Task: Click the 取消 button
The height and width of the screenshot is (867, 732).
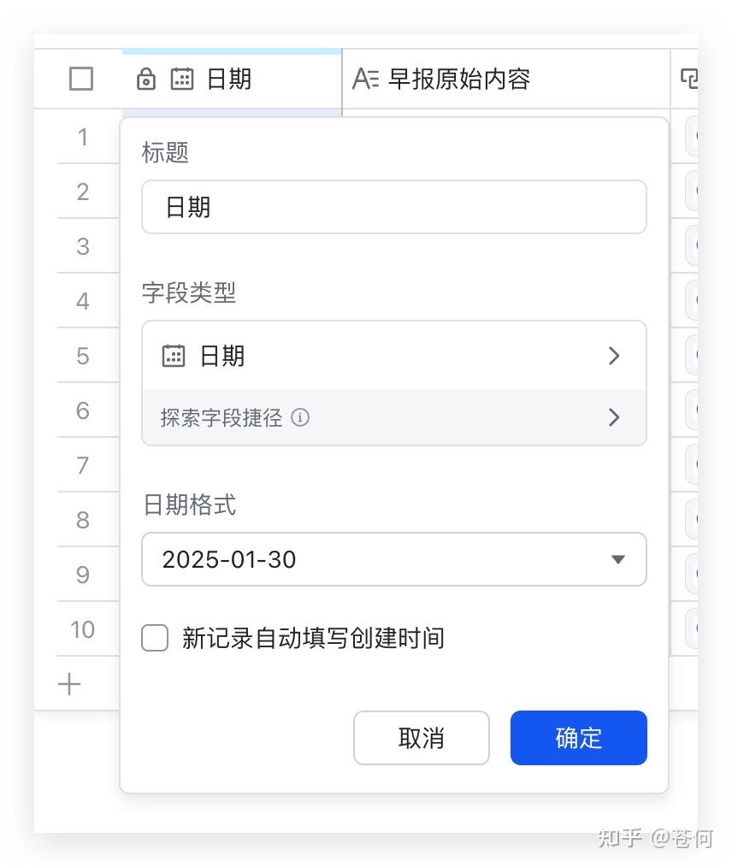Action: tap(422, 738)
